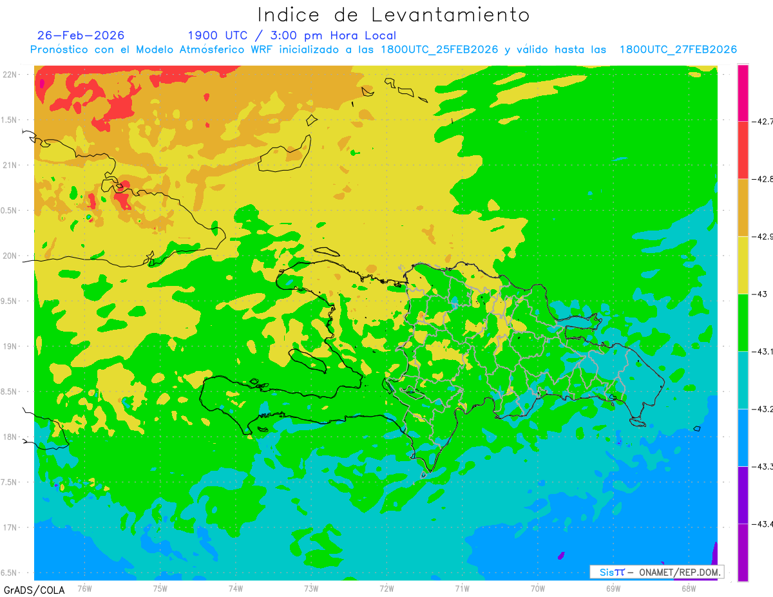Screen dimensions: 773x597
Task: Select the purple legend swatch between -43.3 and -43.4
Action: (x=743, y=495)
